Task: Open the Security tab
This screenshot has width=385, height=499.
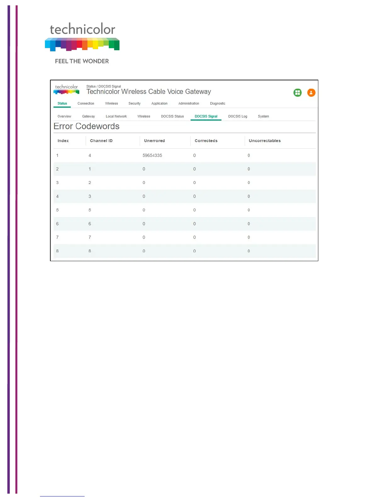Action: point(134,103)
